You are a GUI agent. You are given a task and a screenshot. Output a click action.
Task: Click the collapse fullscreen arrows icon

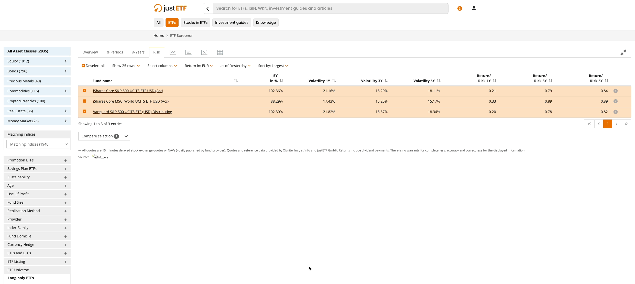click(623, 52)
